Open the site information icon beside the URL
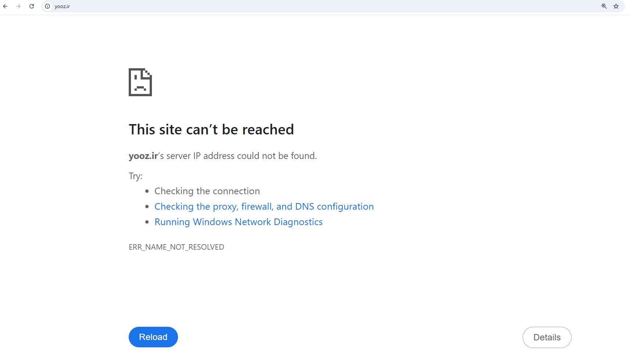Viewport: 630px width, 351px height. [x=47, y=6]
